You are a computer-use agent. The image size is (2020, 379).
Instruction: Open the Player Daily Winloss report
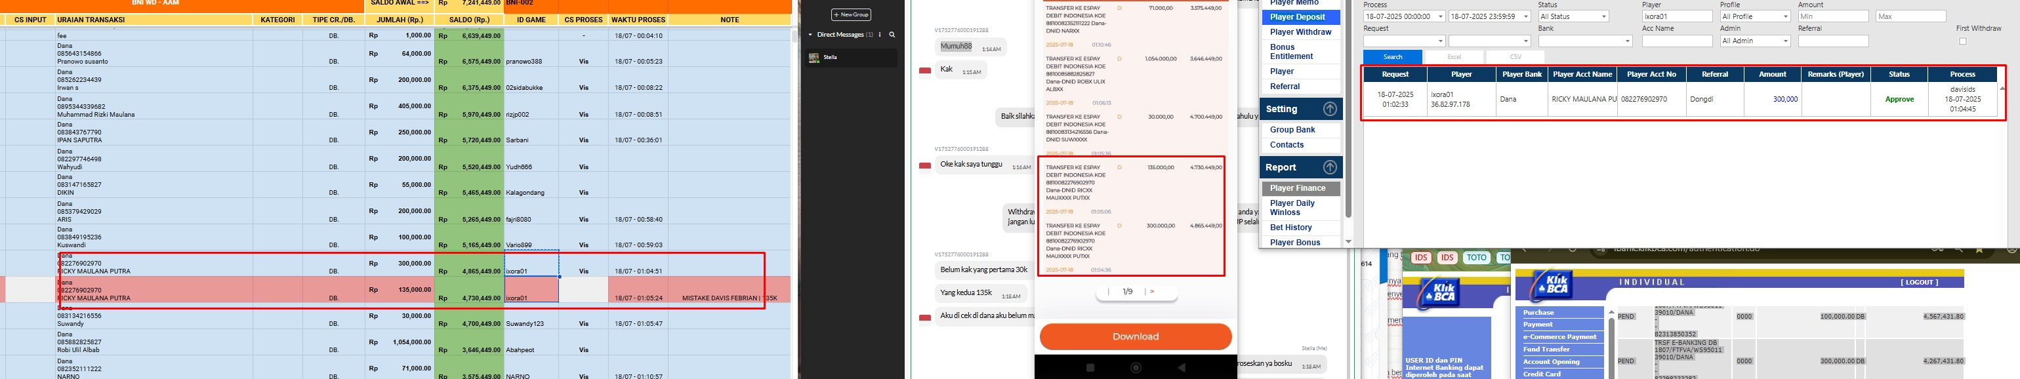coord(1301,207)
